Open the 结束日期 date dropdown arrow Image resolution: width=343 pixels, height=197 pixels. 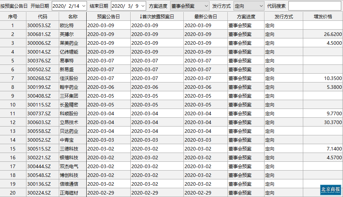pos(143,6)
